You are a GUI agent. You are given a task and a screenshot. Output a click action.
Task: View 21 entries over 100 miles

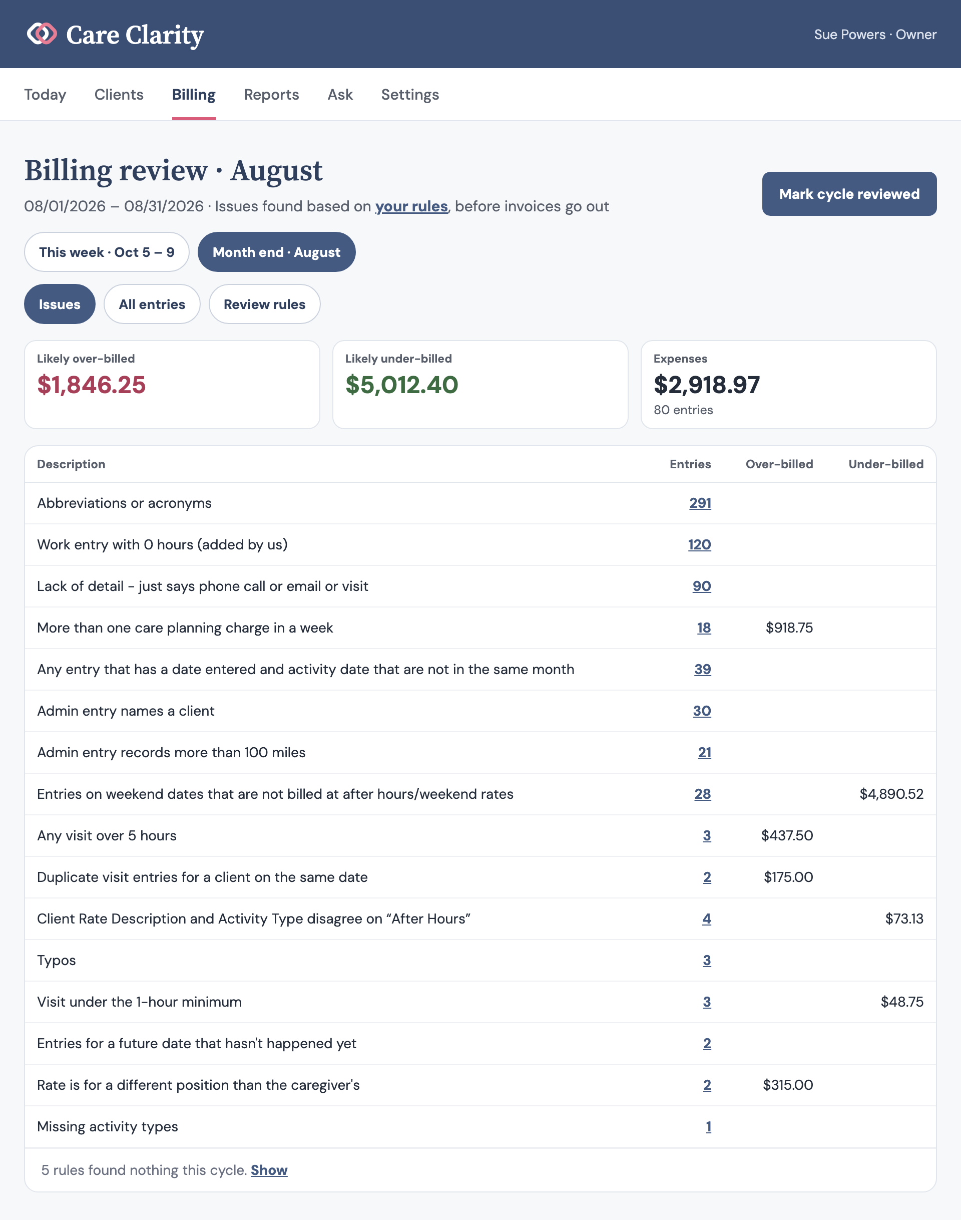point(704,753)
